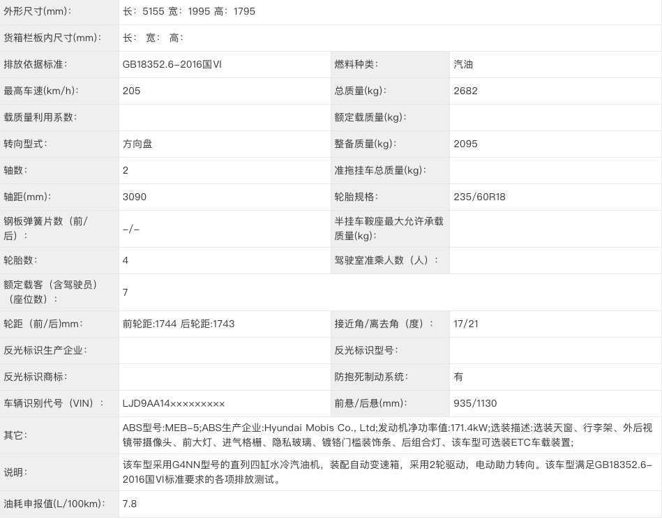Click the 钢板弹簧片数 label cell
The image size is (662, 519).
46,229
